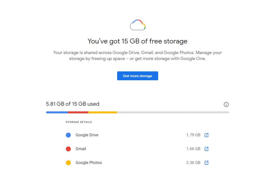Click the 1.79 GB Drive usage link

click(193, 135)
